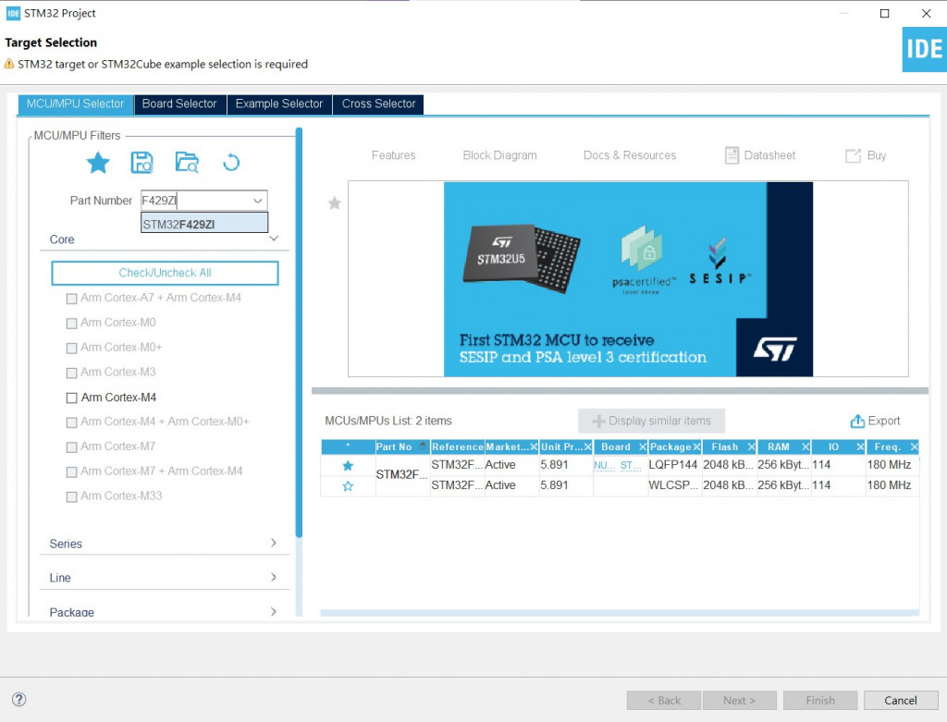Expand the Package filter section
This screenshot has height=722, width=947.
point(274,611)
